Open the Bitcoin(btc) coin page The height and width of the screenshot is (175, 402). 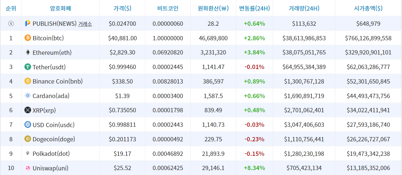coord(48,38)
